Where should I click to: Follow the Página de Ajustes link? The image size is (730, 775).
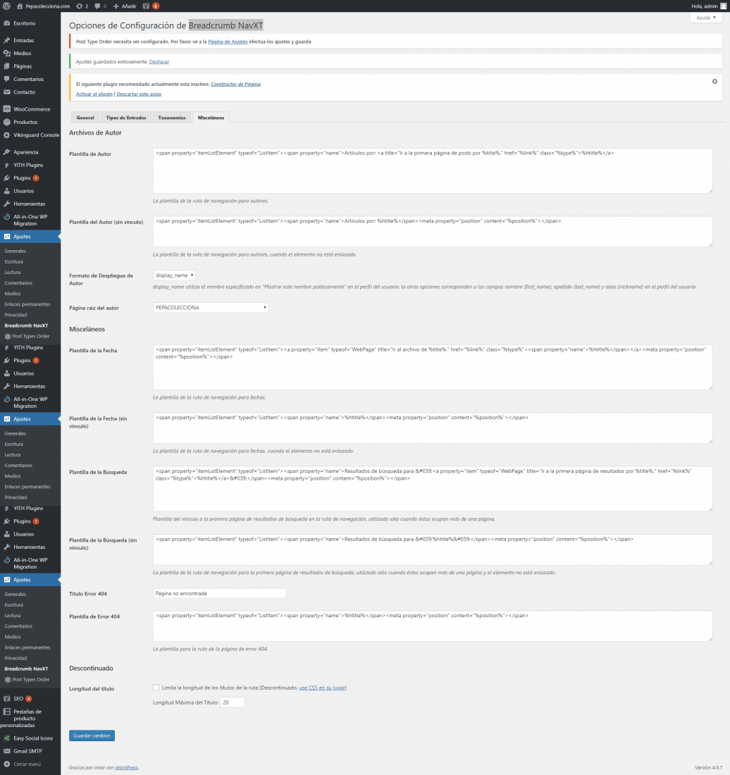coord(228,42)
